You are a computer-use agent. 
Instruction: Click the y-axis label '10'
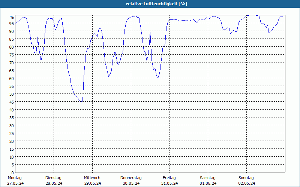click(12, 157)
